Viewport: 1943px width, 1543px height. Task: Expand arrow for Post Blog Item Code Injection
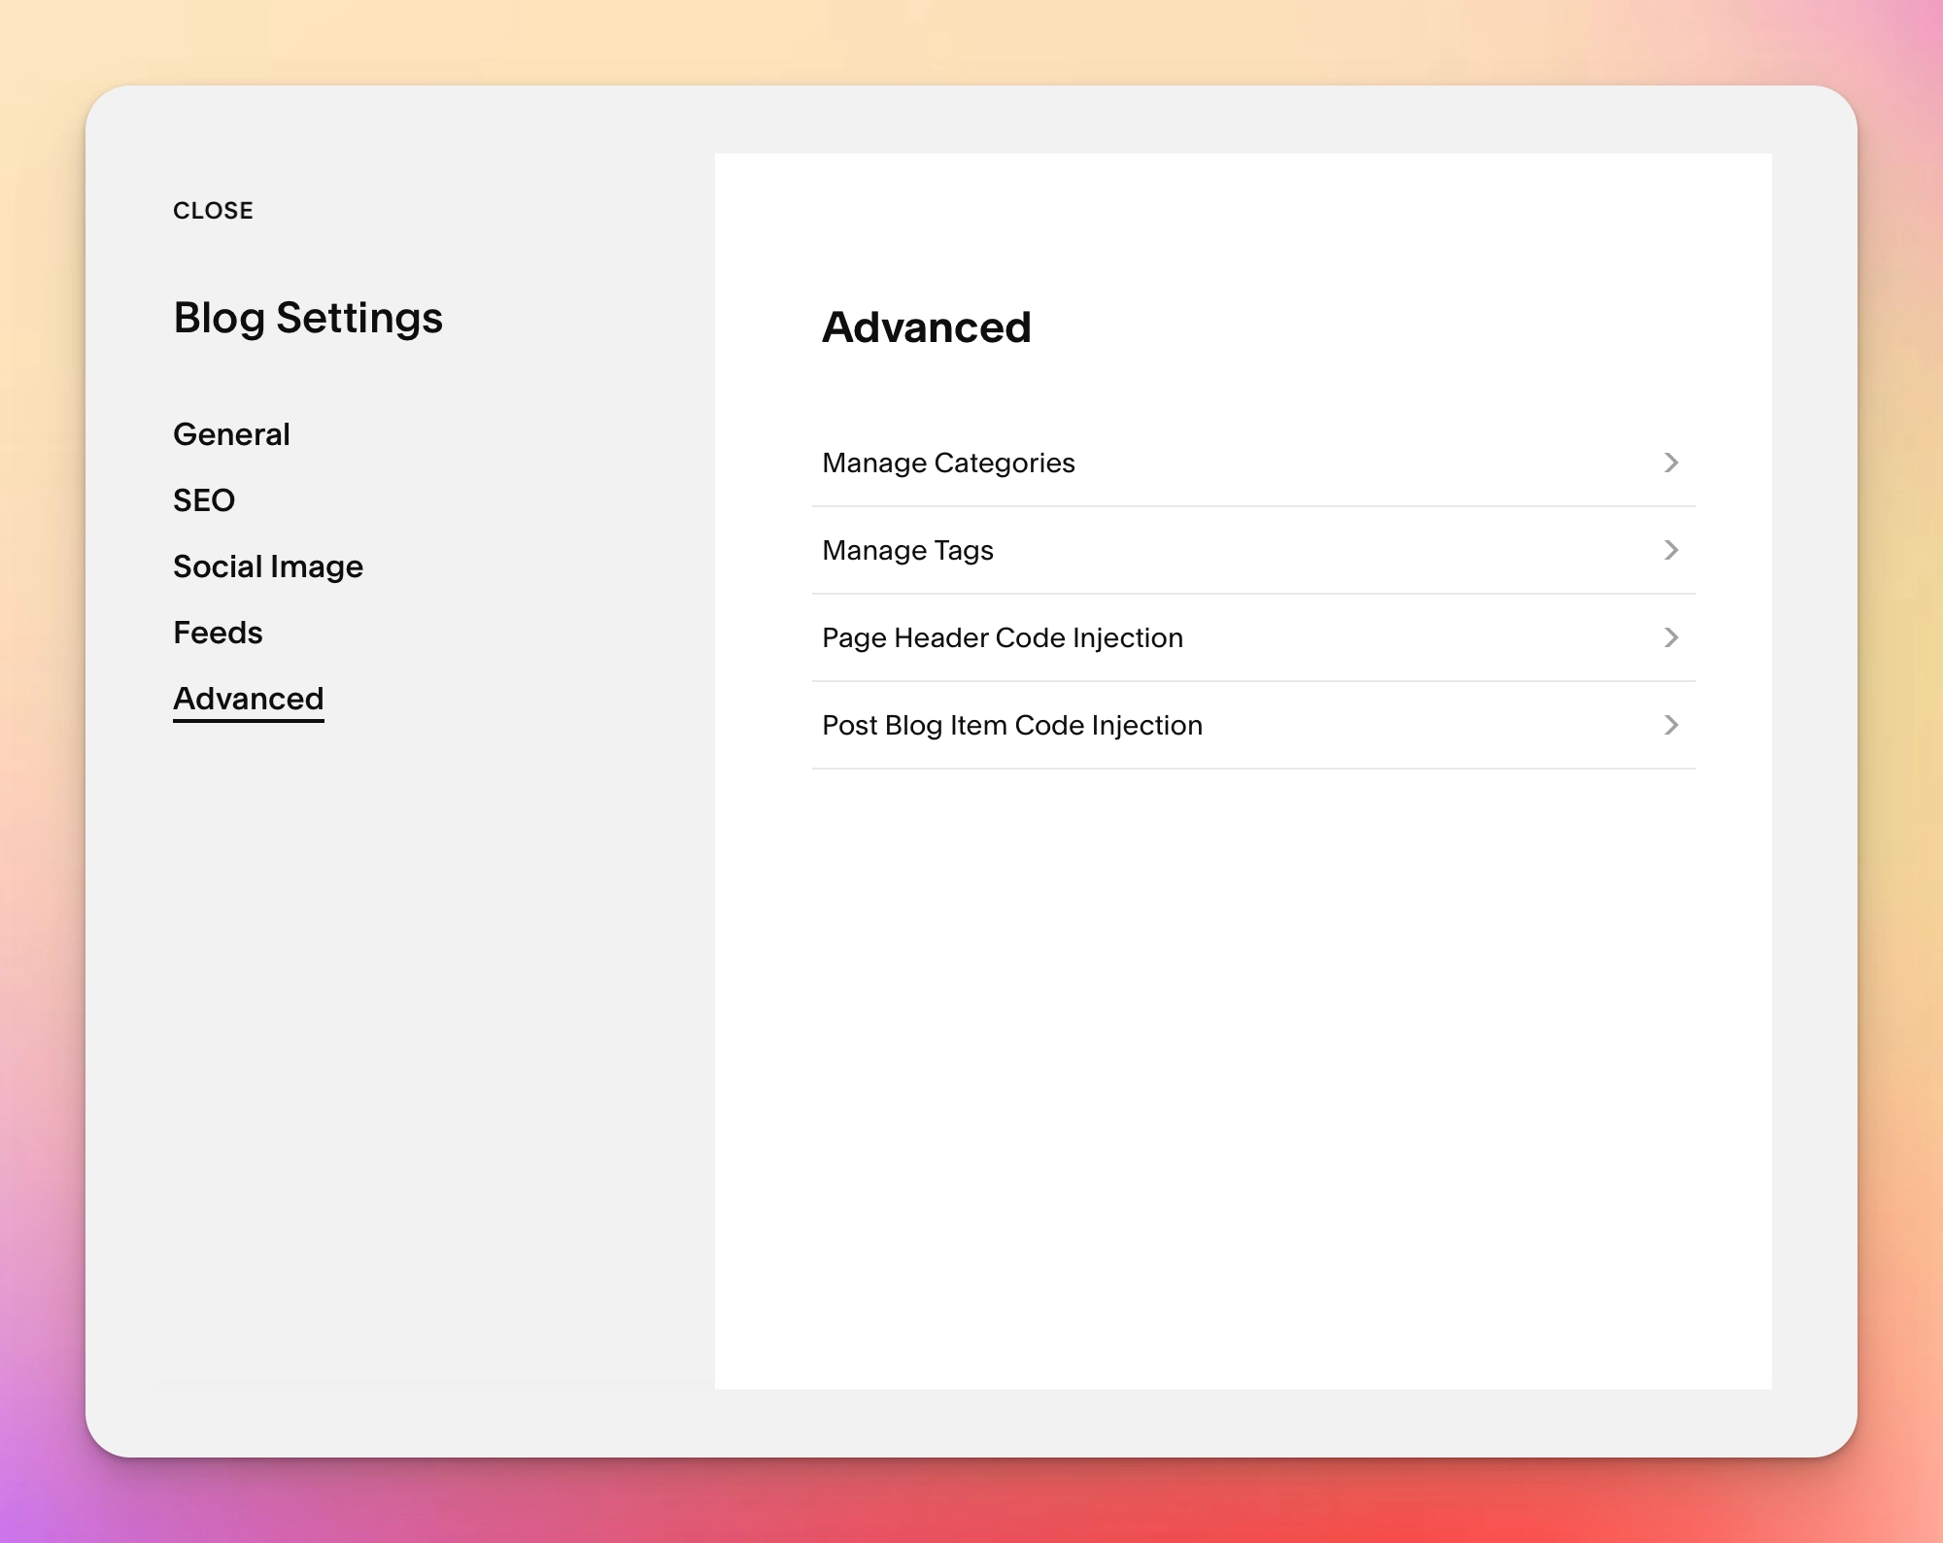coord(1671,725)
